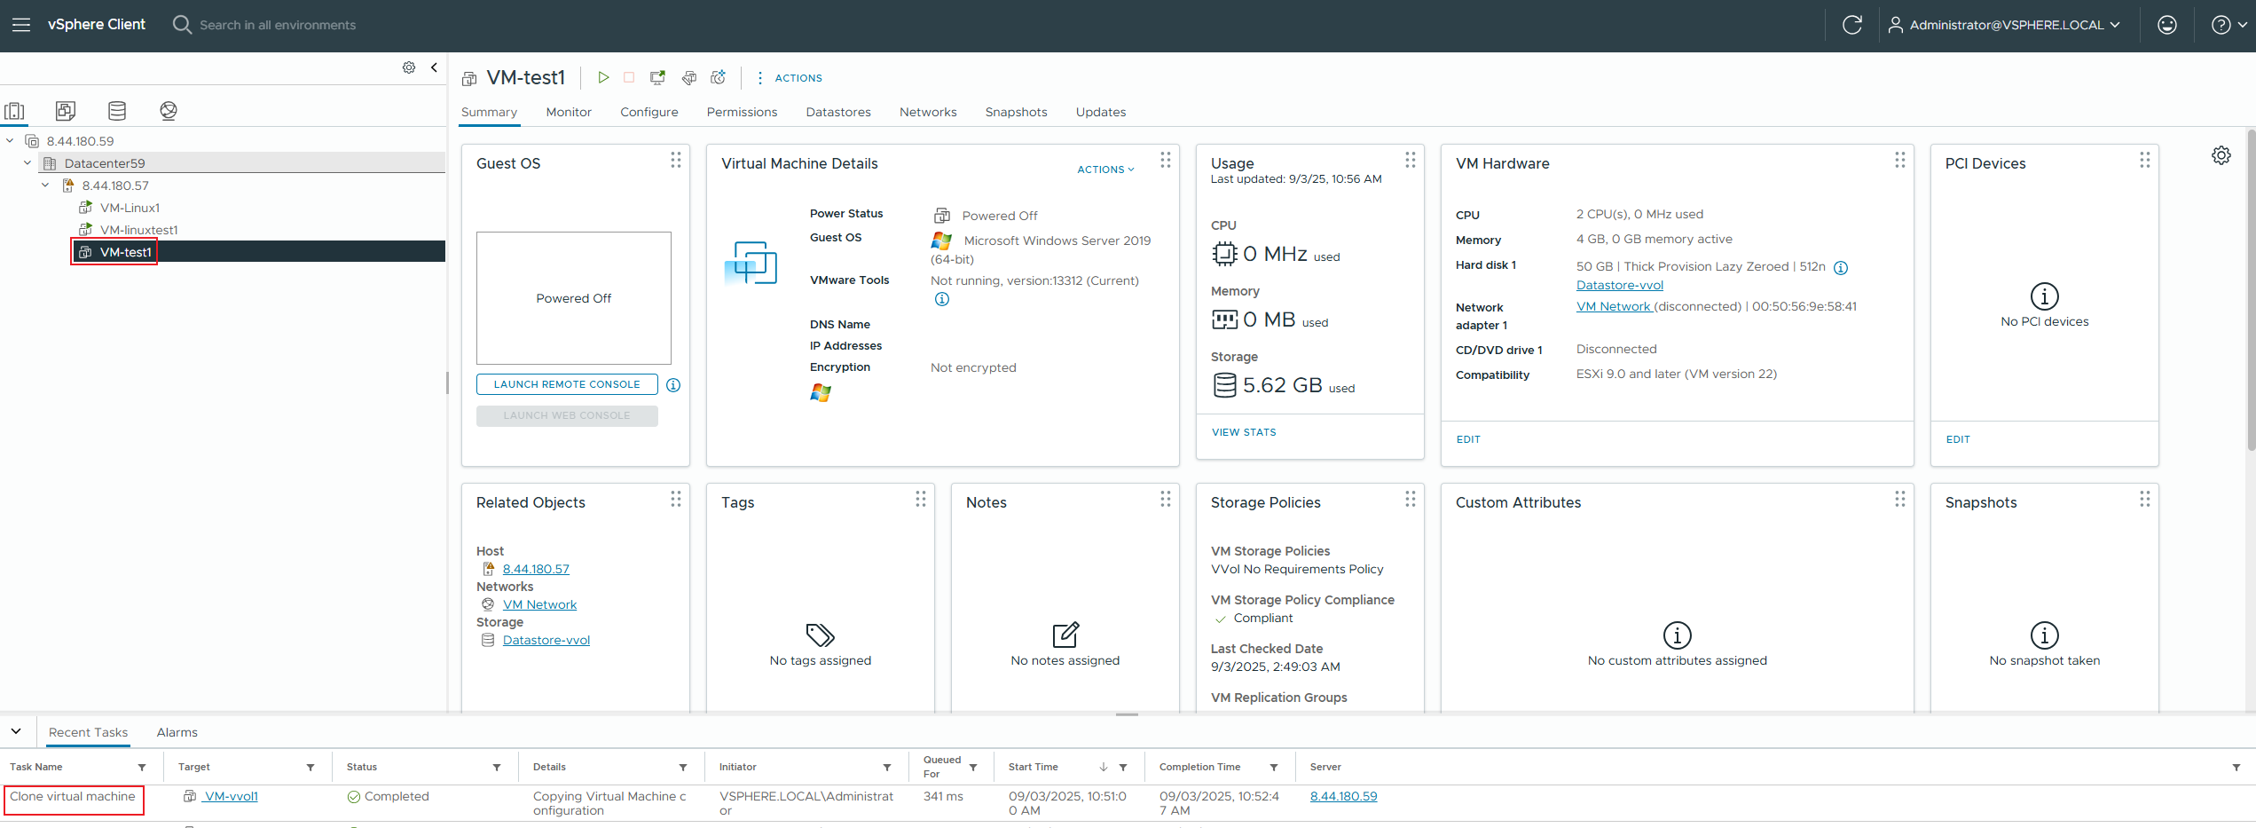Collapse the 8.44.180.57 host node
This screenshot has width=2256, height=828.
(45, 185)
